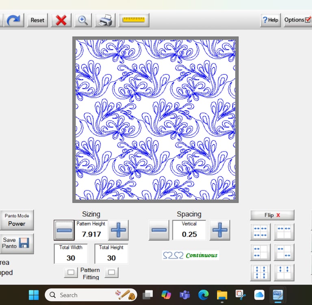Decrease Pattern Height with minus button
This screenshot has height=305, width=312.
click(x=64, y=230)
